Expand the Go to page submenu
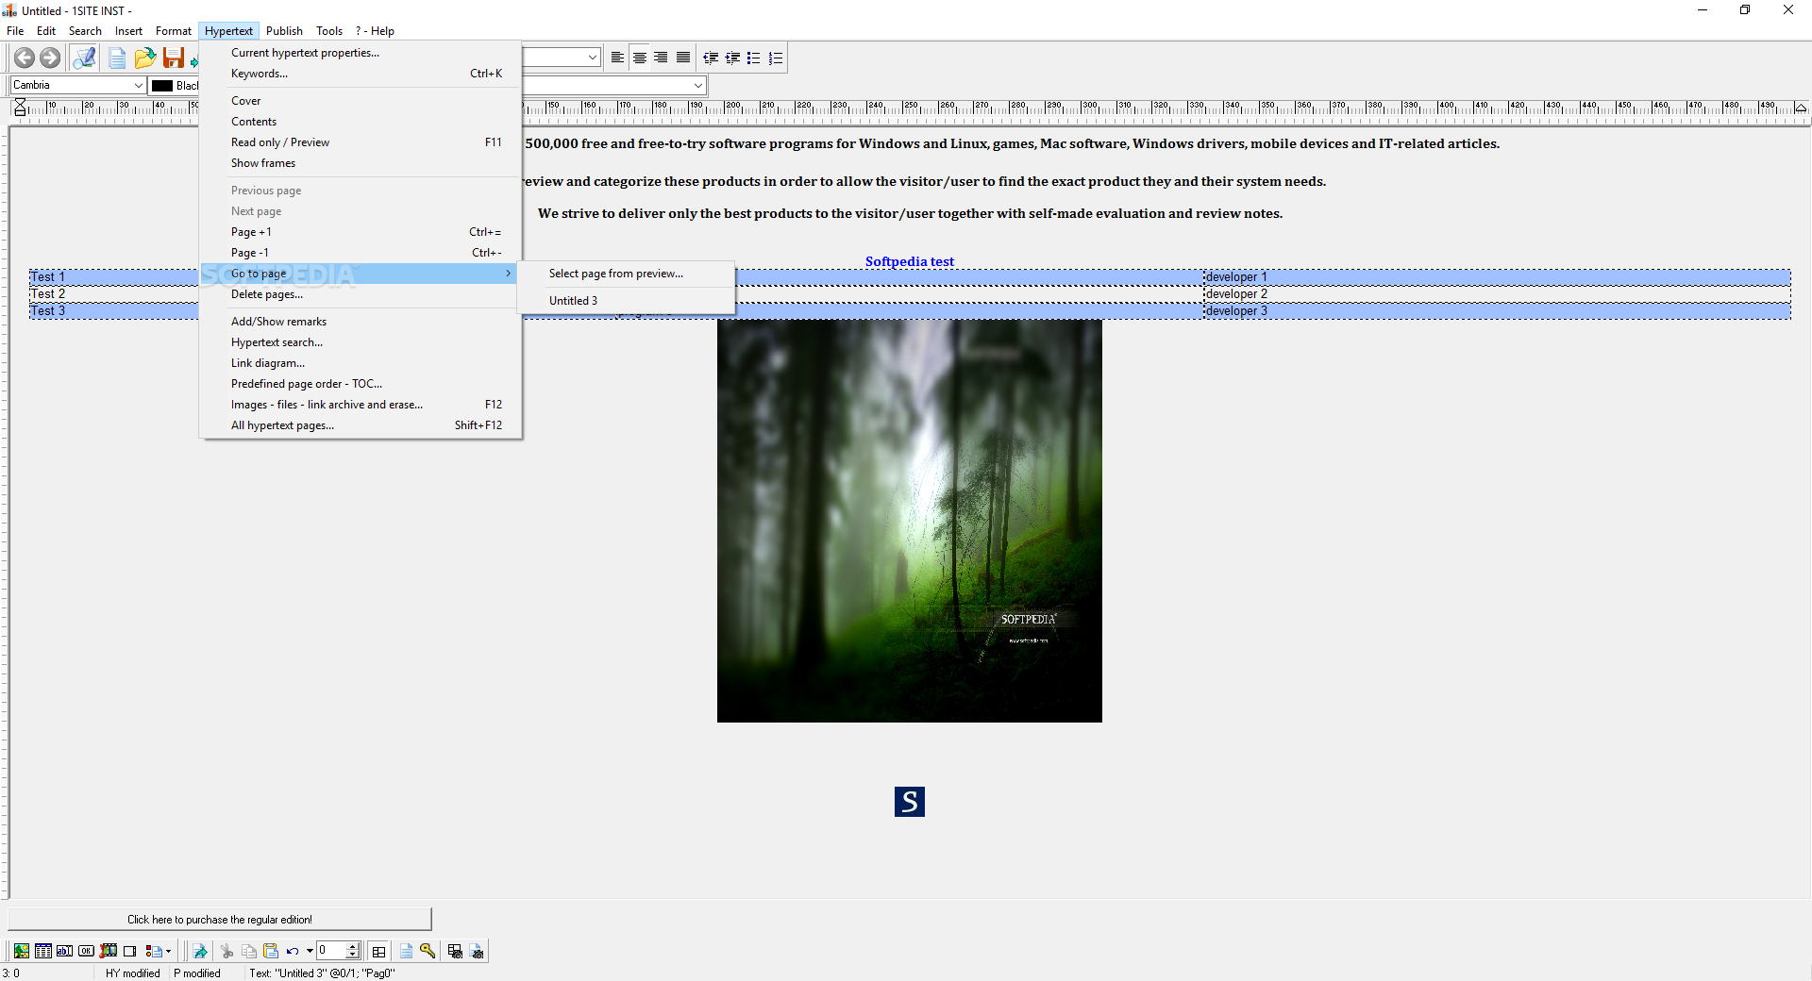The image size is (1812, 981). [361, 274]
